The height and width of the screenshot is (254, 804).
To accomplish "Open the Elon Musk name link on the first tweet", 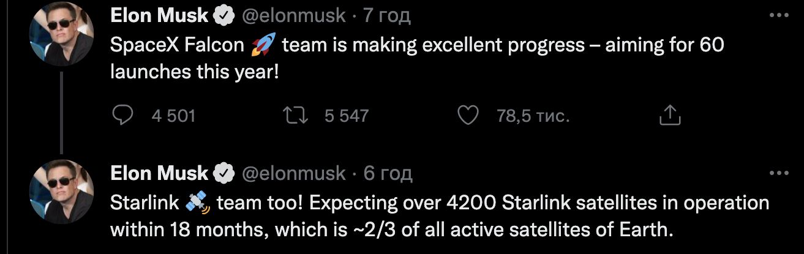I will (x=159, y=17).
